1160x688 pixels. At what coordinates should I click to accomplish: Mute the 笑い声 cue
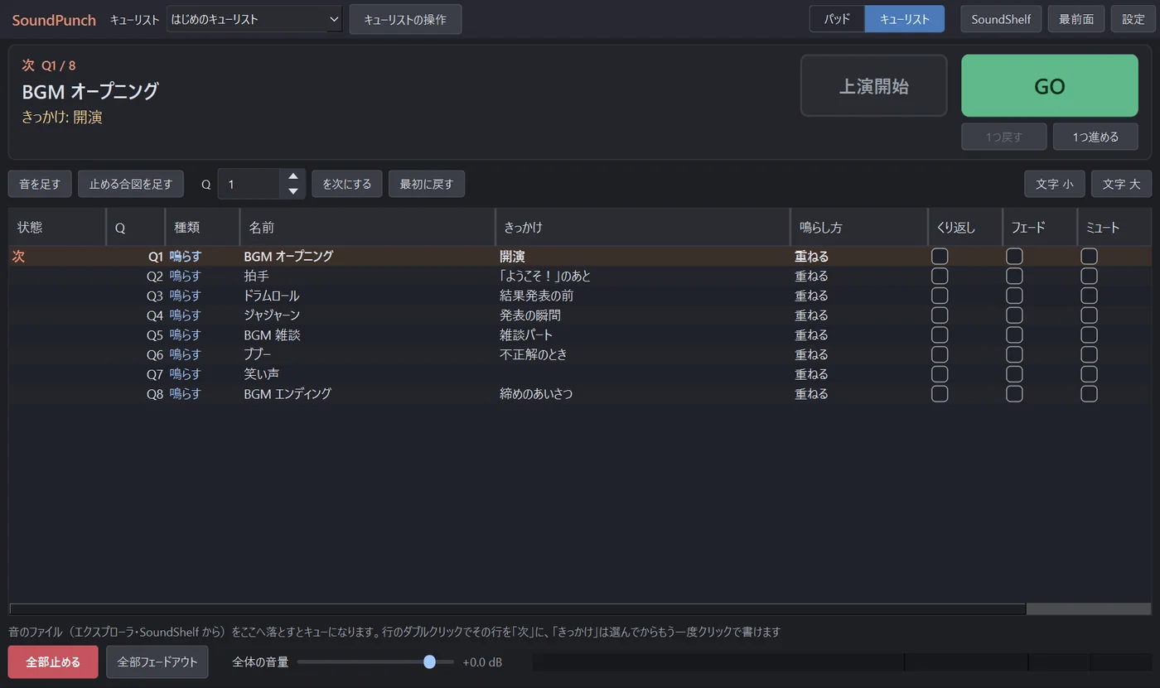click(1089, 374)
